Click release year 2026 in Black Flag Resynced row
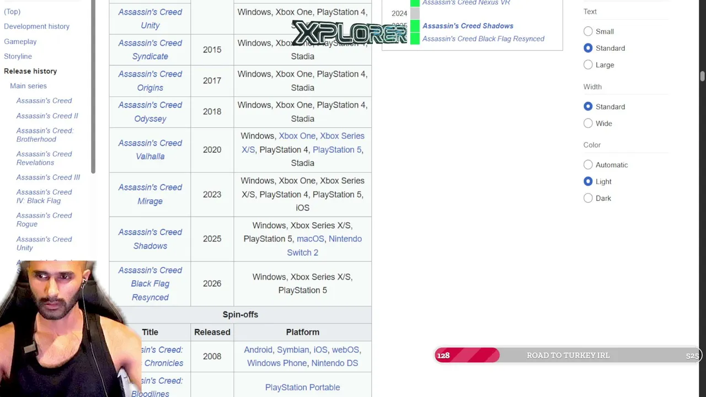Viewport: 706px width, 397px height. (212, 283)
